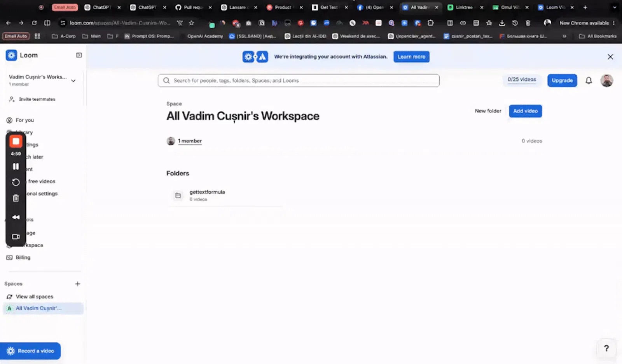Screen dimensions: 622x364
Task: Click the Record a video button
Action: click(x=30, y=351)
